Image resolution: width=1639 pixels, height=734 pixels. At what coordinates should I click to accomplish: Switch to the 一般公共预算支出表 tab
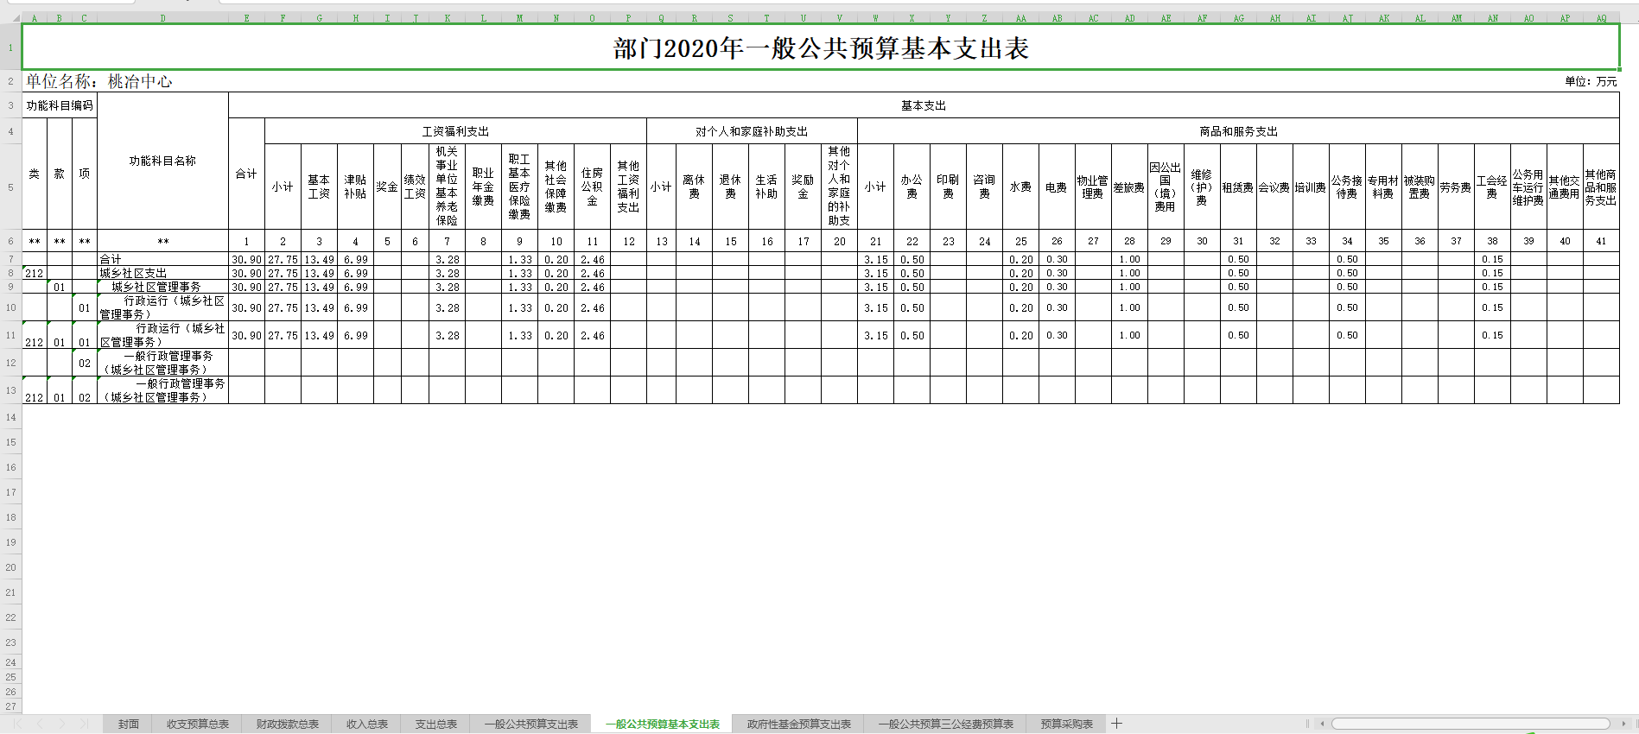(531, 725)
